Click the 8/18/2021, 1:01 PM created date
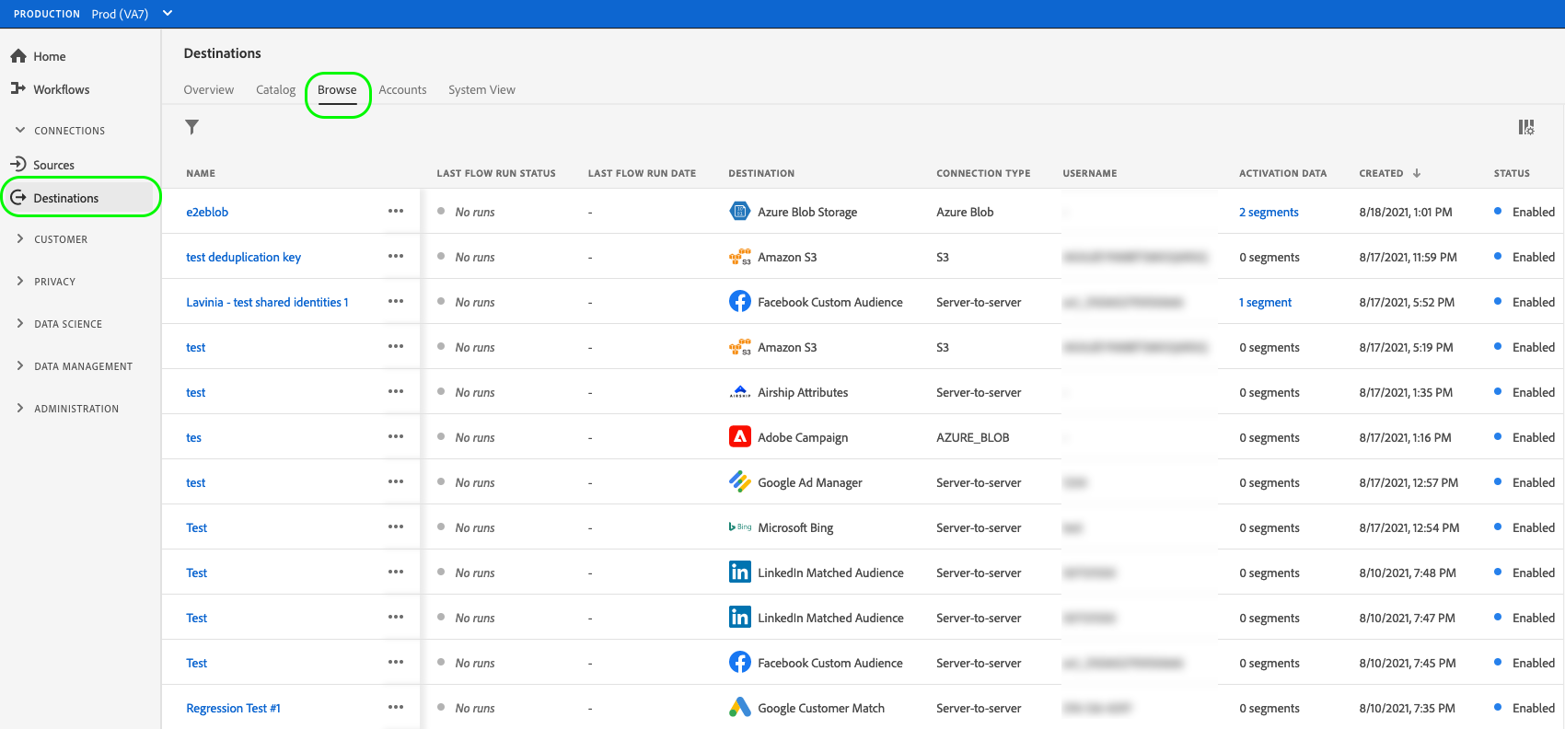Screen dimensions: 1565x729 [1406, 212]
